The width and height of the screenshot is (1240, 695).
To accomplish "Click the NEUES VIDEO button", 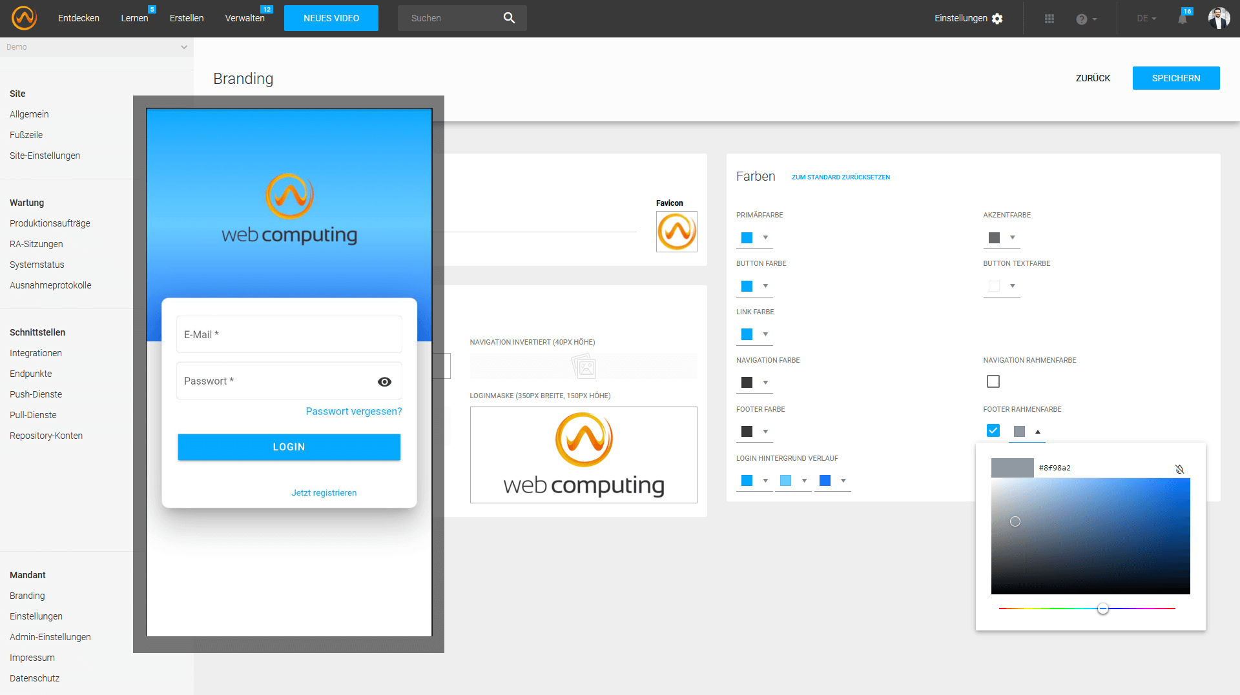I will (331, 18).
